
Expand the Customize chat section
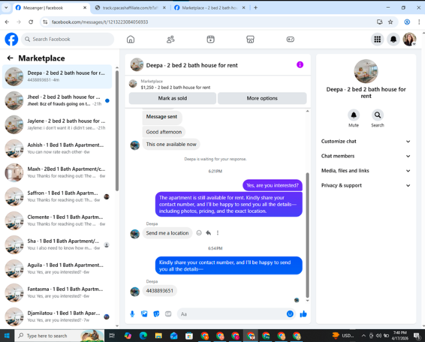(x=366, y=141)
